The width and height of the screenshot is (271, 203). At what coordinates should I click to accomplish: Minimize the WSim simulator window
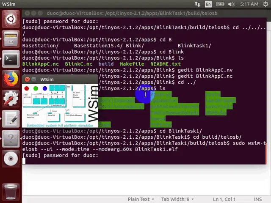[x=34, y=80]
